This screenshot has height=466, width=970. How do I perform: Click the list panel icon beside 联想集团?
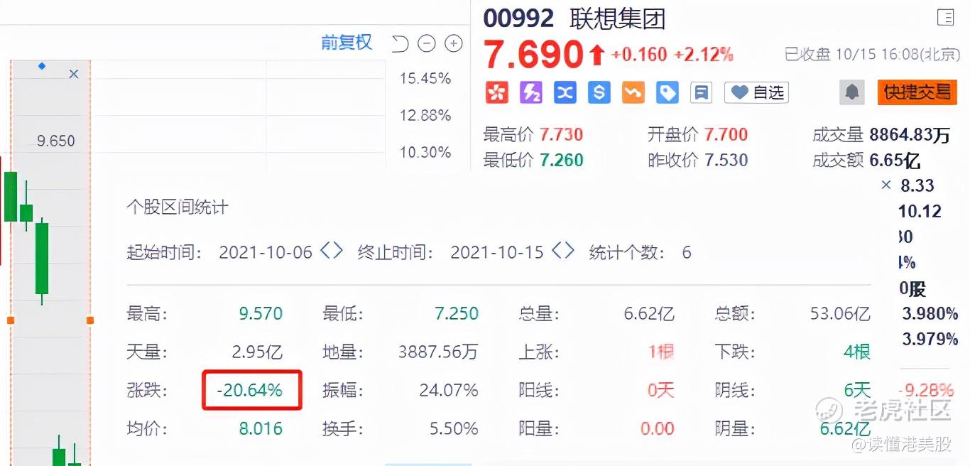[945, 17]
